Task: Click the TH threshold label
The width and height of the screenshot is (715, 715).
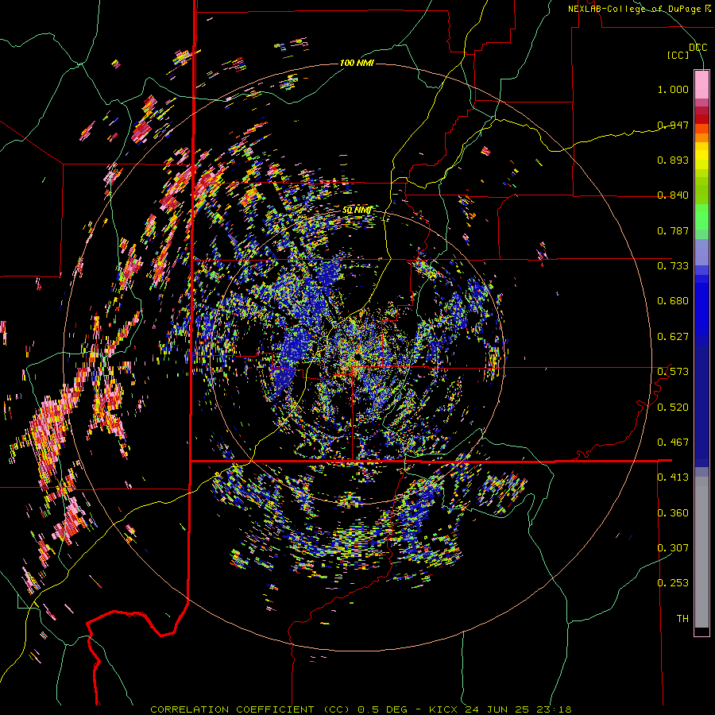Action: 682,619
